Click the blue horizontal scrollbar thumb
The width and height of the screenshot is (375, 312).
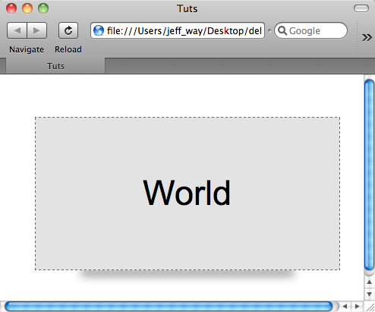coord(169,307)
